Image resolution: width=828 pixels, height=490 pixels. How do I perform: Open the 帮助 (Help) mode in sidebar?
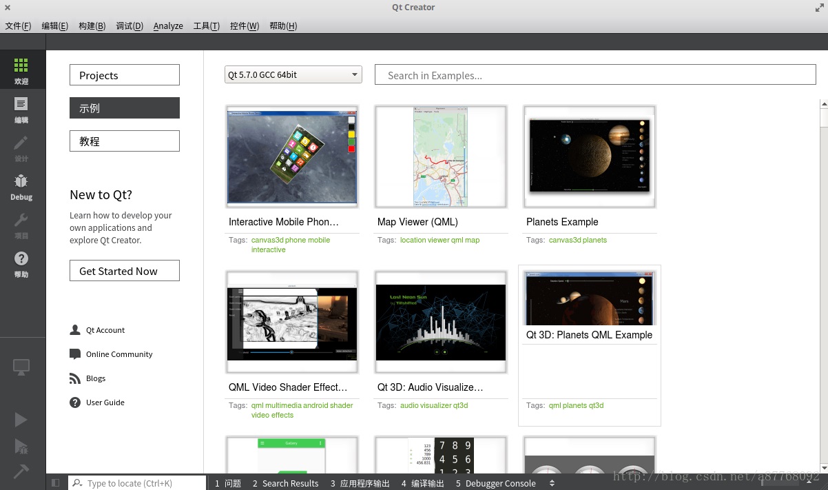coord(21,264)
